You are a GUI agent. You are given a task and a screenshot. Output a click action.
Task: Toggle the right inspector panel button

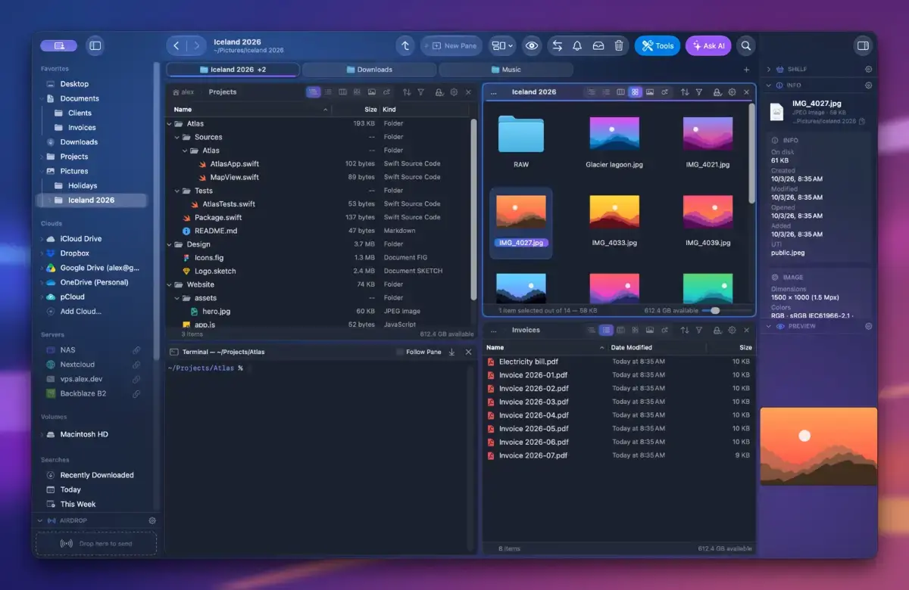[862, 45]
